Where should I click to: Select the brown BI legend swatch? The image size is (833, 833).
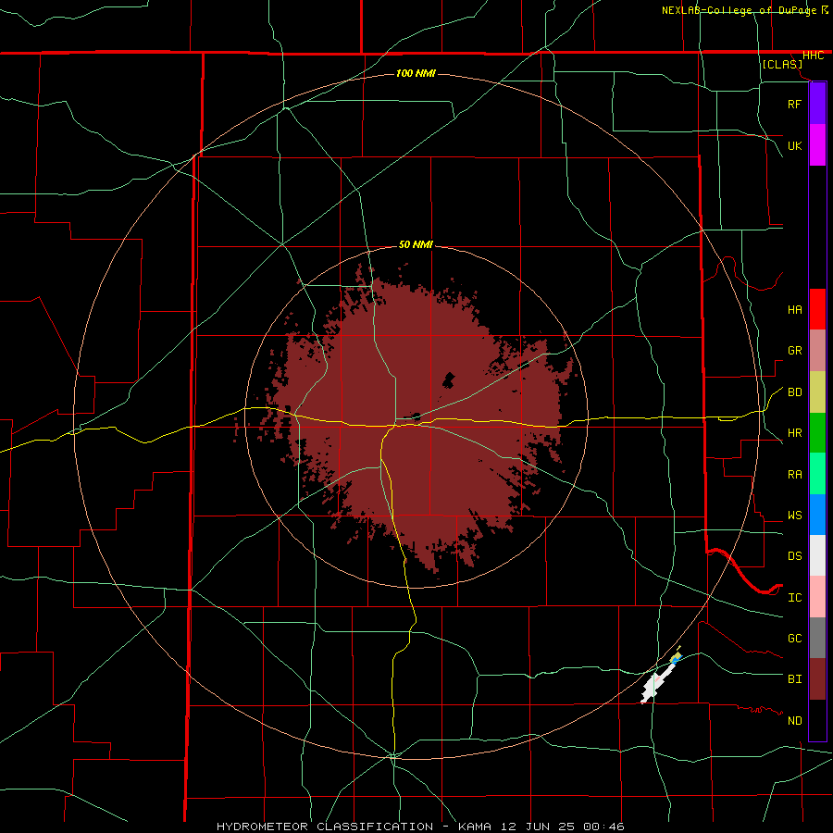tap(817, 679)
